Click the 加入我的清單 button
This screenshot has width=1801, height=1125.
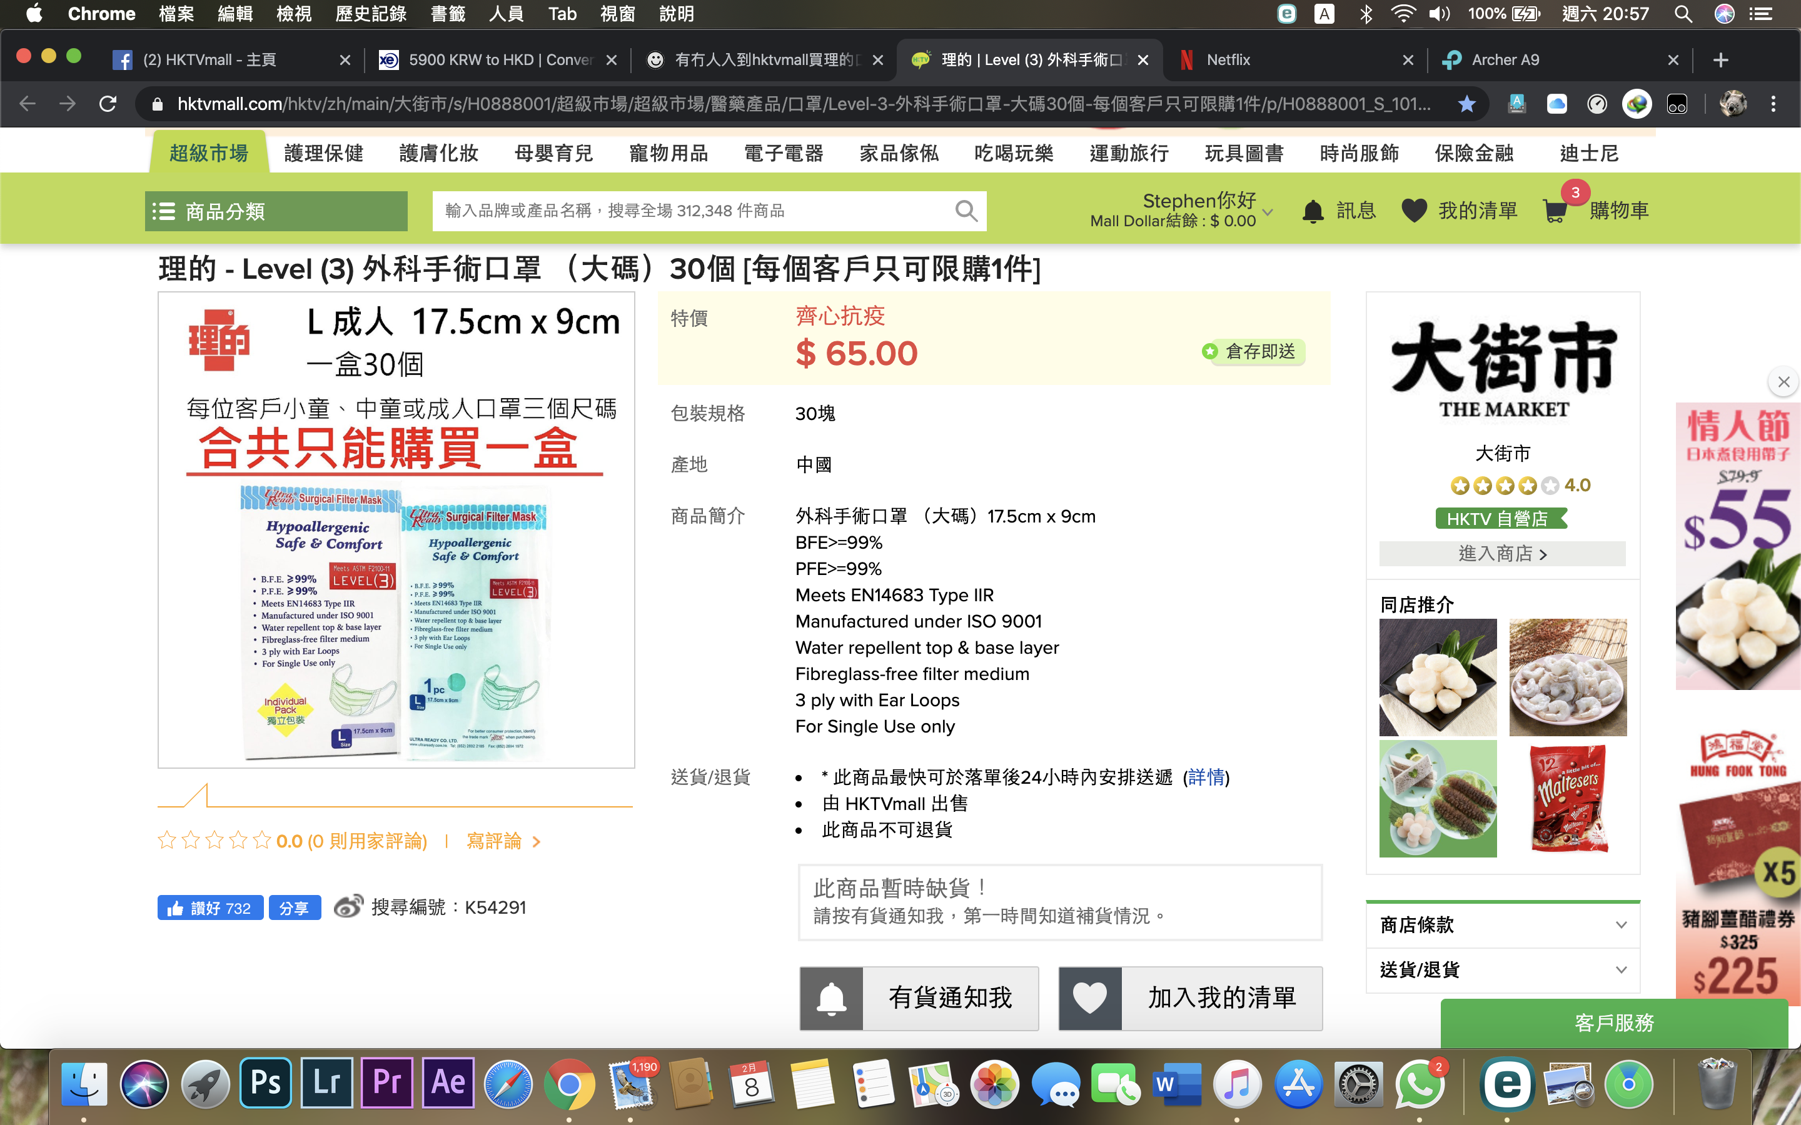click(x=1191, y=997)
